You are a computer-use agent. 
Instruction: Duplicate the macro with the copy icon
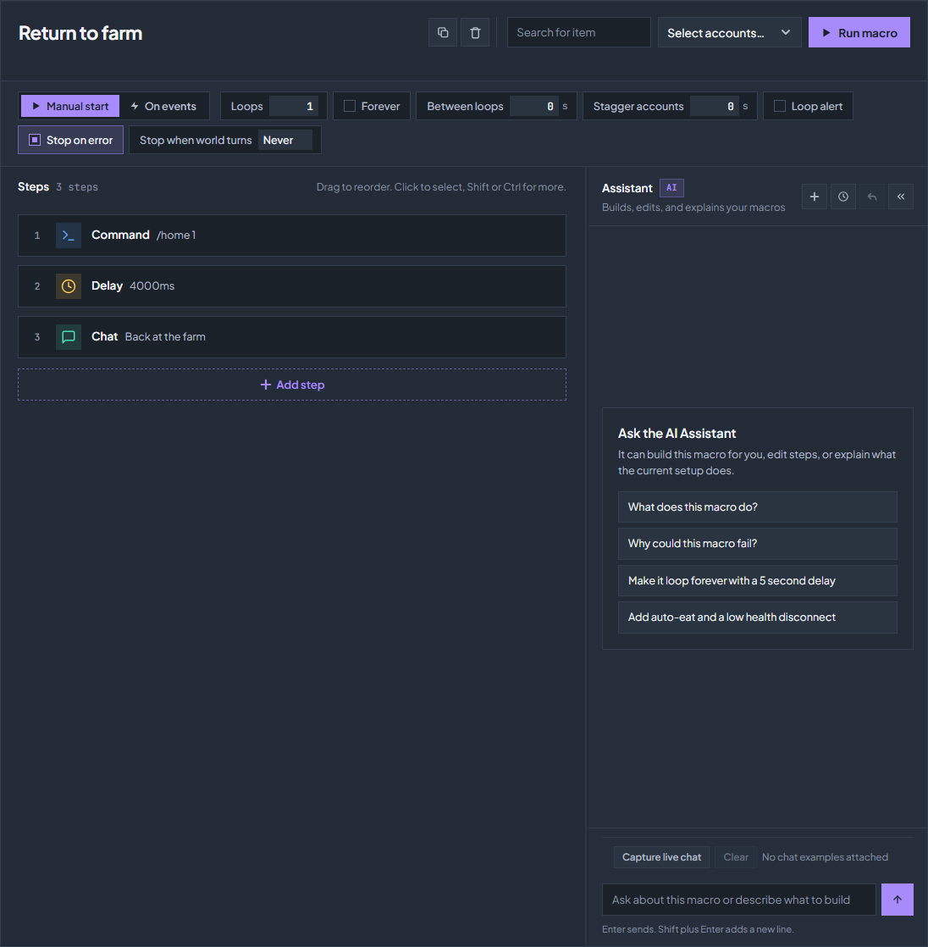(443, 33)
